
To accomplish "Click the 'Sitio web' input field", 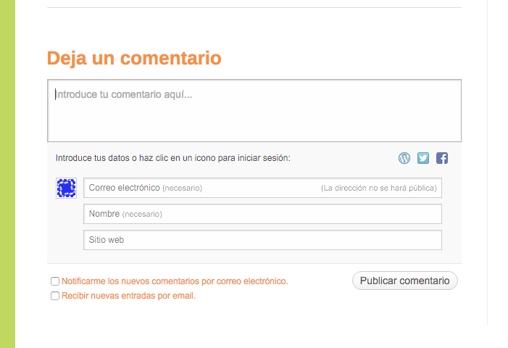I will [262, 240].
